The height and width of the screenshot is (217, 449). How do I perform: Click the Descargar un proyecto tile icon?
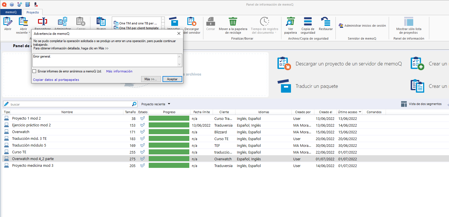coord(284,63)
